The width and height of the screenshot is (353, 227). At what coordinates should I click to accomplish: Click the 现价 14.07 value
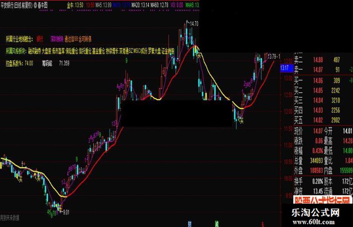318,131
